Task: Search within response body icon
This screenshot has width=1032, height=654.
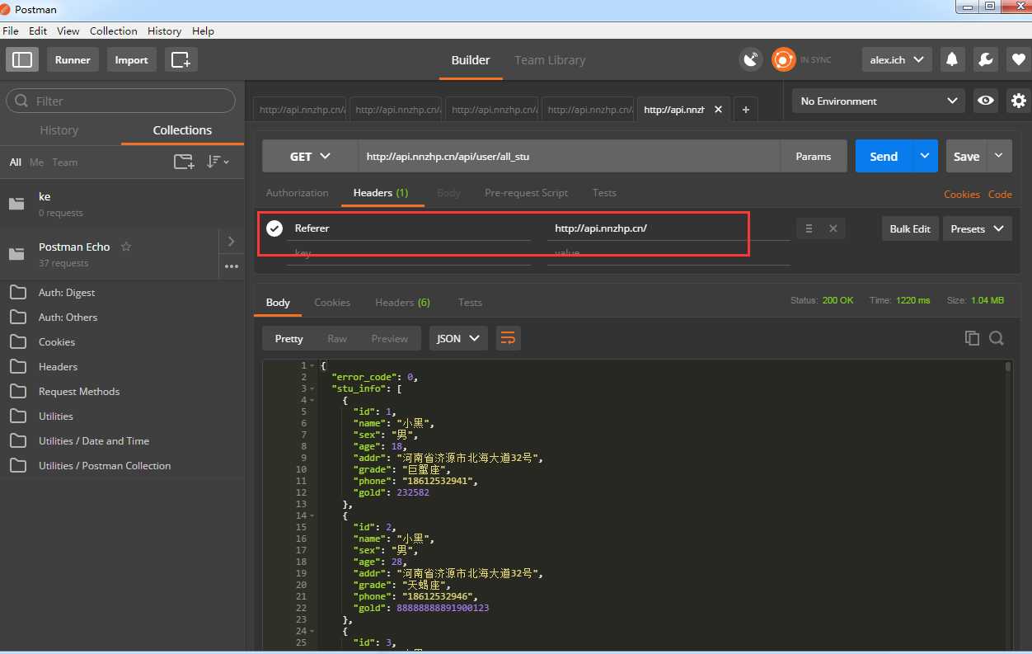Action: click(997, 338)
